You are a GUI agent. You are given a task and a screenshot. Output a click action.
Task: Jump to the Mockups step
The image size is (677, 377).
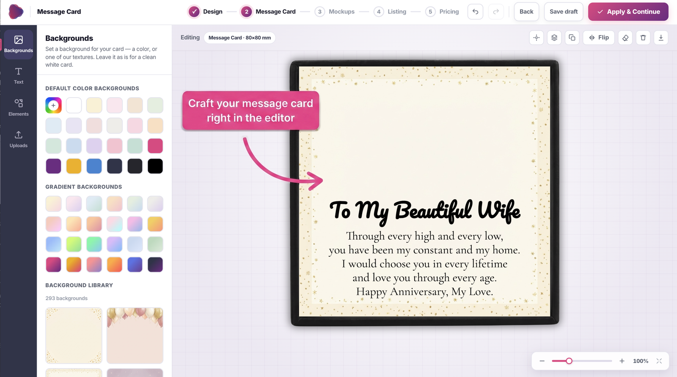tap(335, 11)
